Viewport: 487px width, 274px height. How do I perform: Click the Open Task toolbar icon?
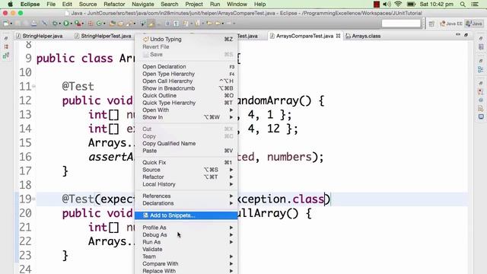(x=120, y=24)
